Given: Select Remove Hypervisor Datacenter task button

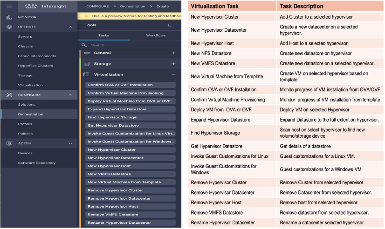Looking at the screenshot, I should [130, 199].
